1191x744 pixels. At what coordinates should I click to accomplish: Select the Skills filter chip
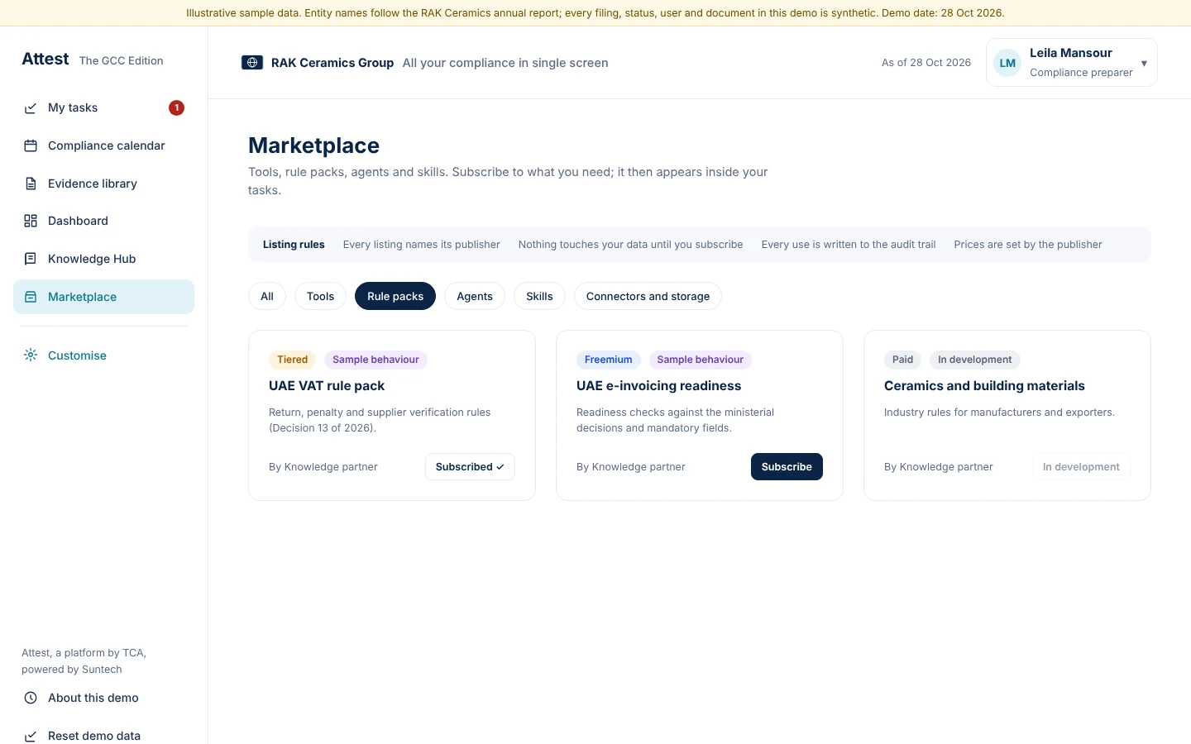(539, 296)
